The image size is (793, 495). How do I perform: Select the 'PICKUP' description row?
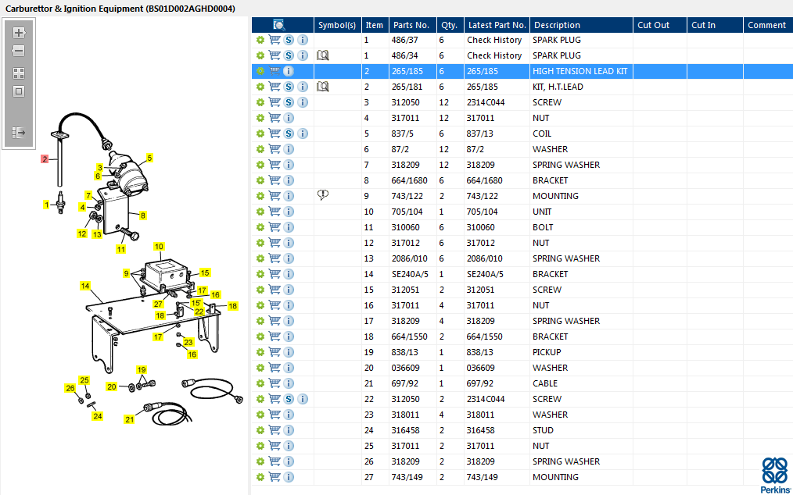pyautogui.click(x=547, y=352)
